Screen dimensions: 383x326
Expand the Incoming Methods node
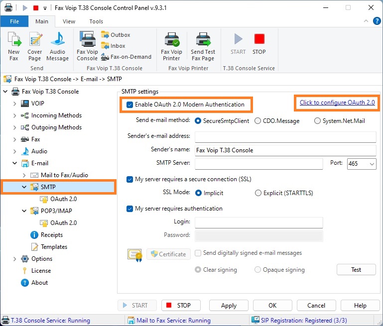15,115
